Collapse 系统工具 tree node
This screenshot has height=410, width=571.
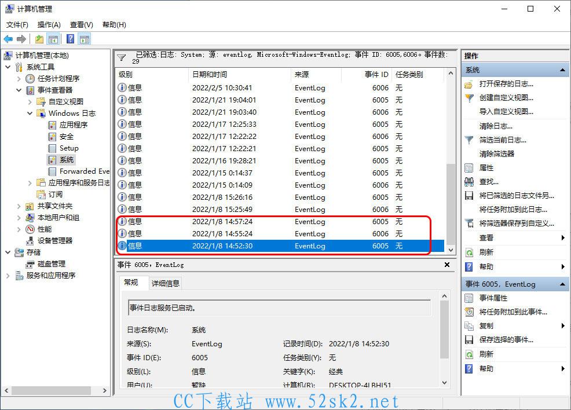pos(8,67)
